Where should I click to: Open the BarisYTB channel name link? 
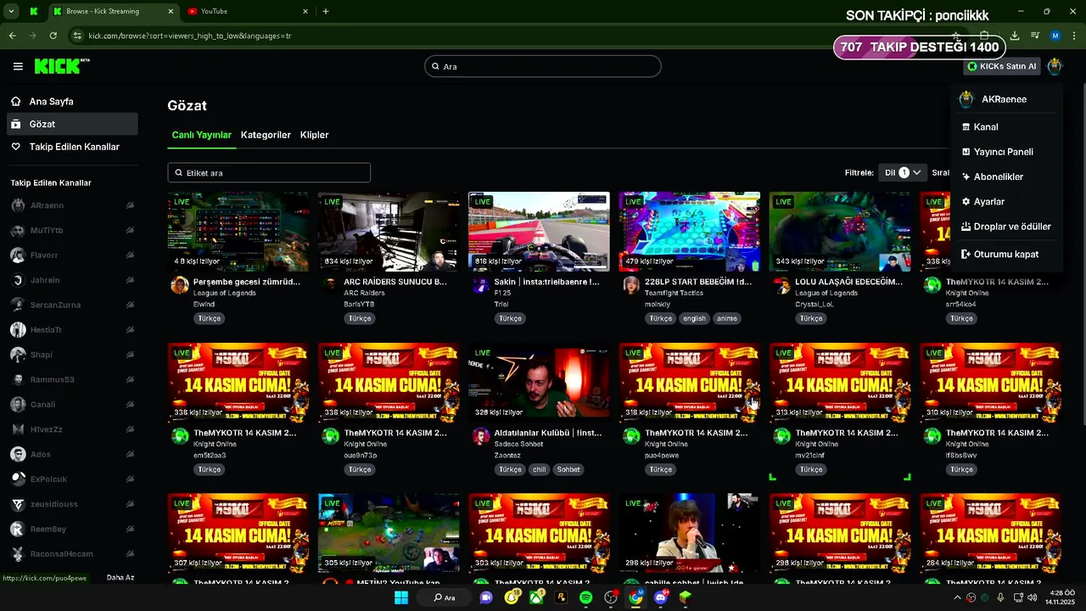[x=358, y=304]
